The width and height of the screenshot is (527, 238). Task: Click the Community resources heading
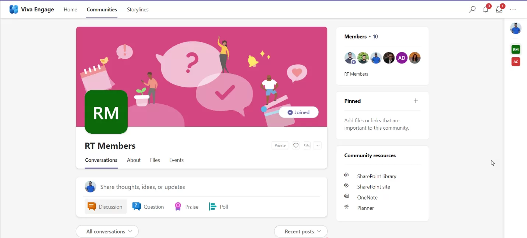370,155
